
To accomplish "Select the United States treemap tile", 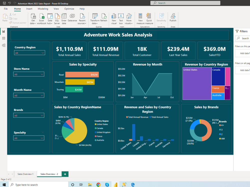I will 197,84.
